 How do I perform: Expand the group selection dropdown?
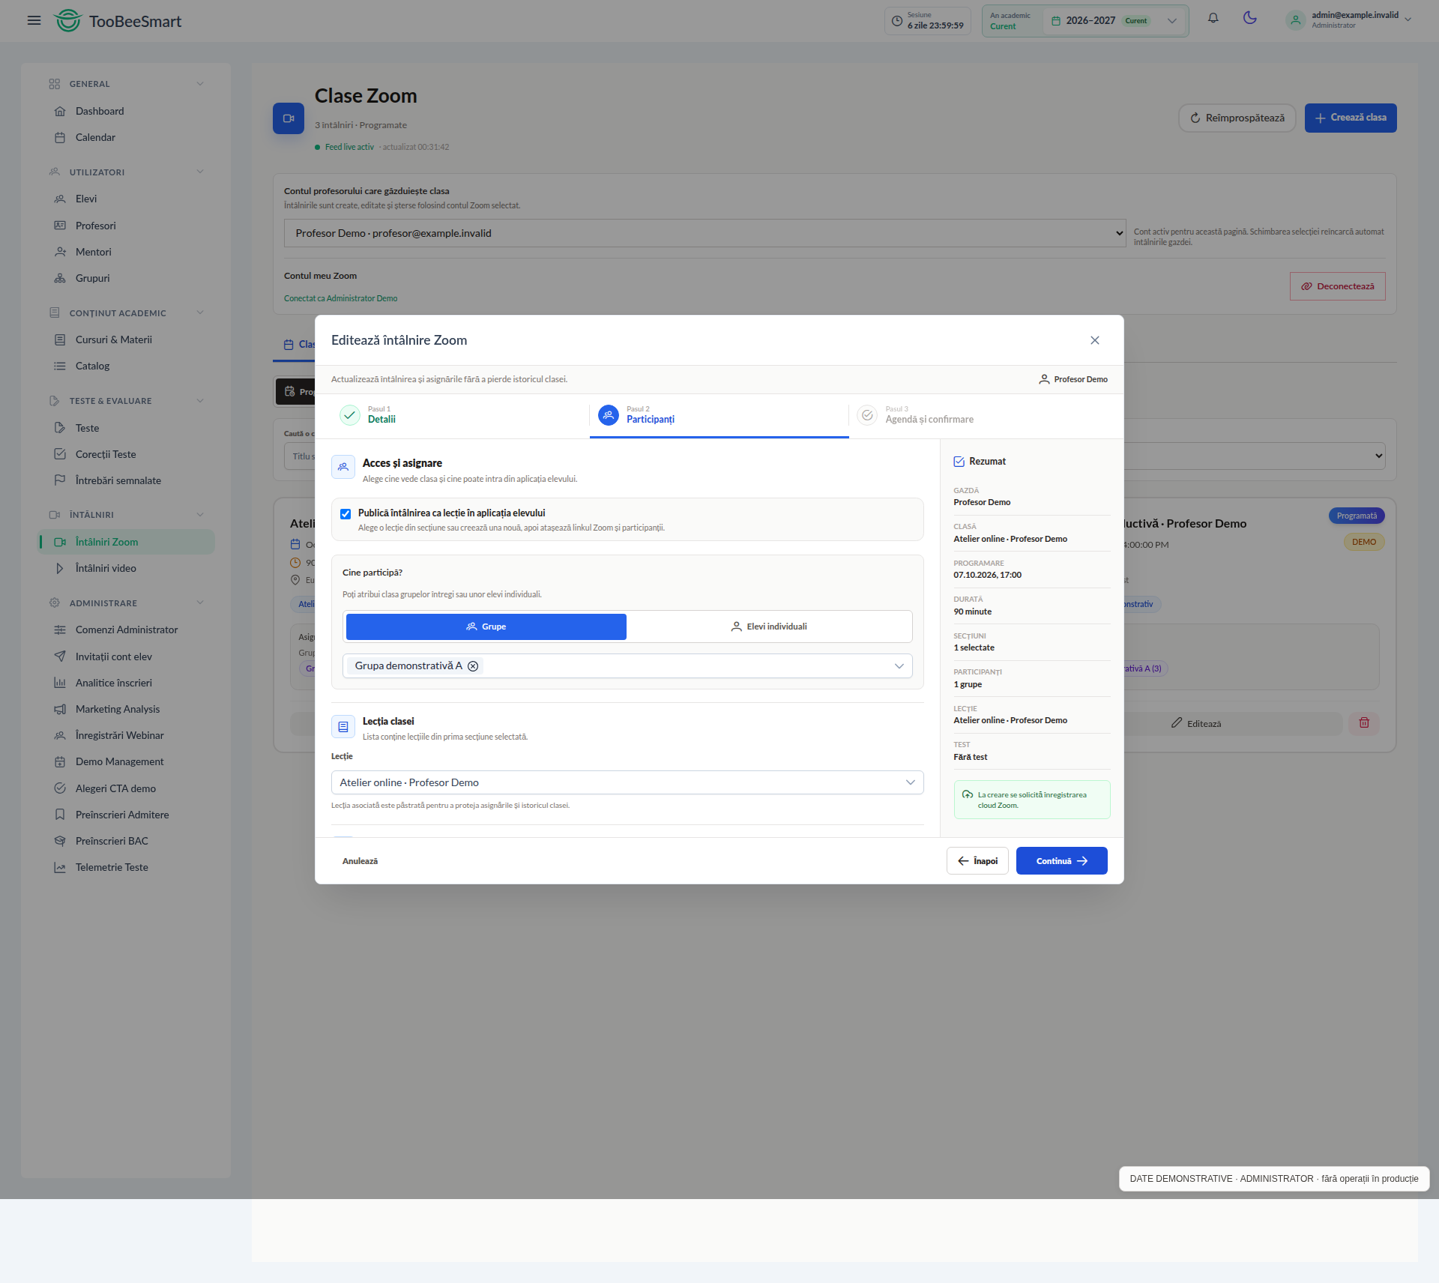click(x=899, y=666)
